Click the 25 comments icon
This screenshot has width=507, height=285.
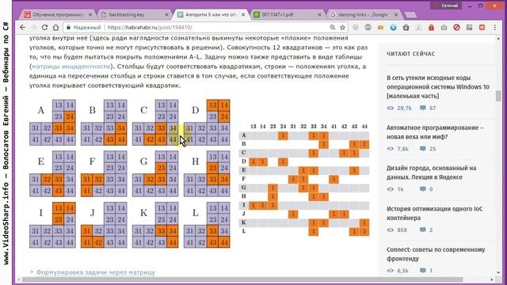point(422,149)
